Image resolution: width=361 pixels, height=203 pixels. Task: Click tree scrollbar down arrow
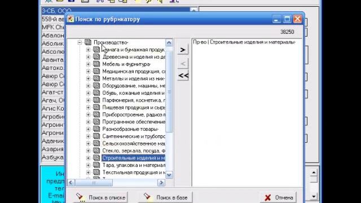coord(169,175)
